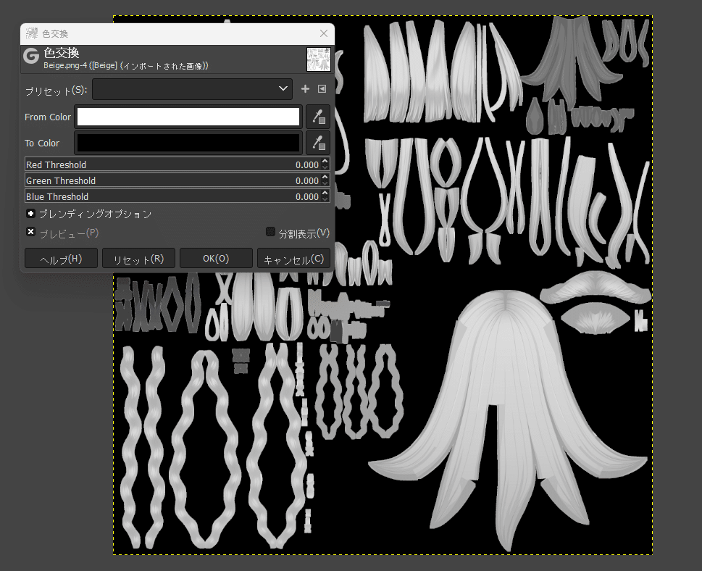Screen dimensions: 702x571
Task: Toggle the preview checkbox
Action: coord(30,232)
